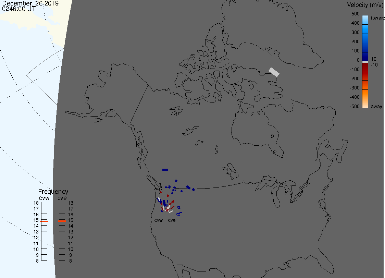Click the cve header under Frequency

coord(62,198)
